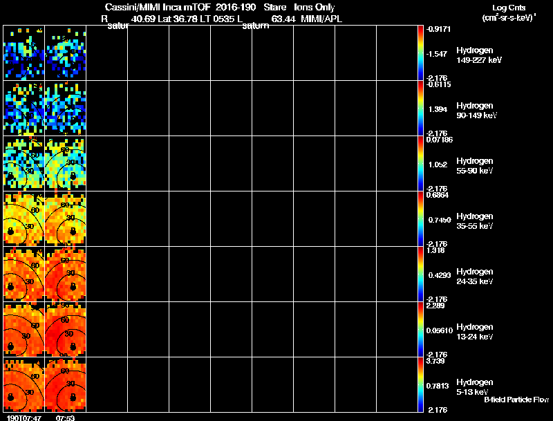Click the 190T07:47 timestamp

[x=24, y=418]
